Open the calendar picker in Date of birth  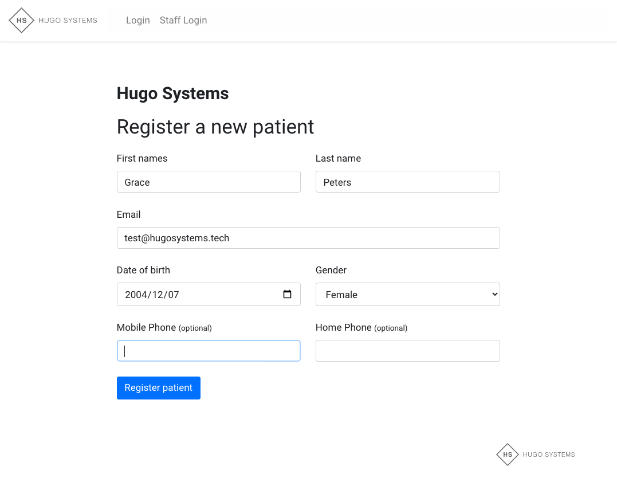click(x=287, y=293)
